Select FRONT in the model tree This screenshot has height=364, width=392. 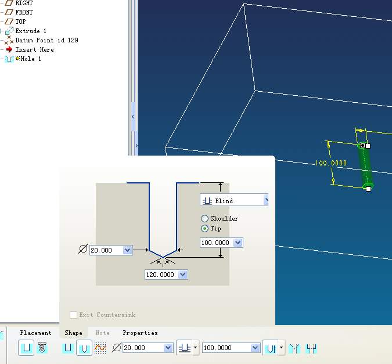point(24,12)
